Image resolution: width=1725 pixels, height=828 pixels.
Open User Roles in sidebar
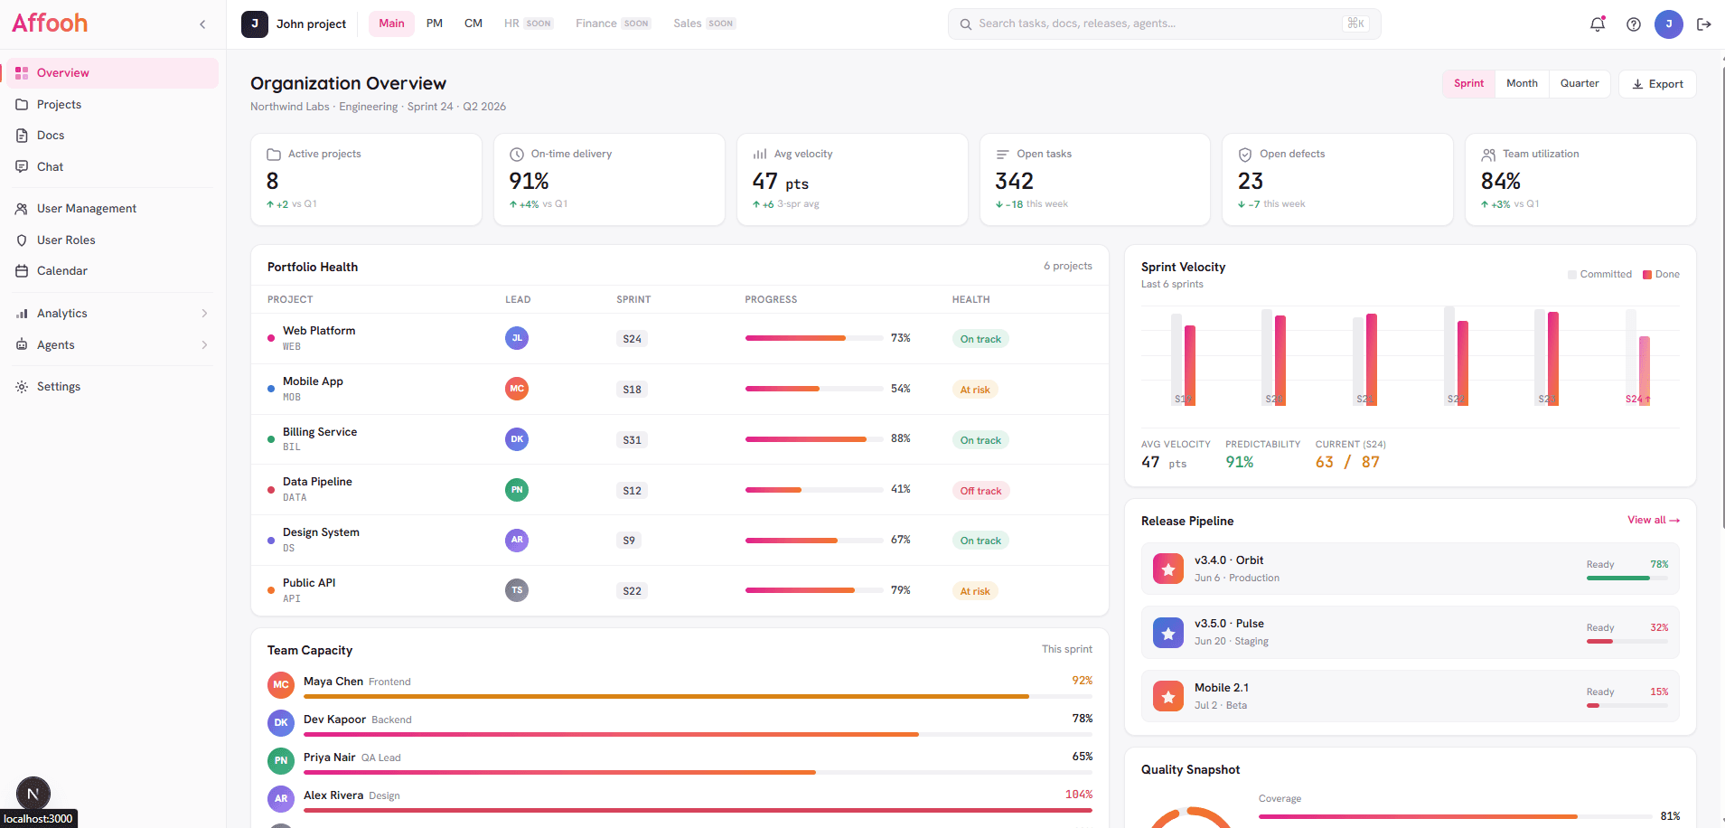(x=113, y=240)
